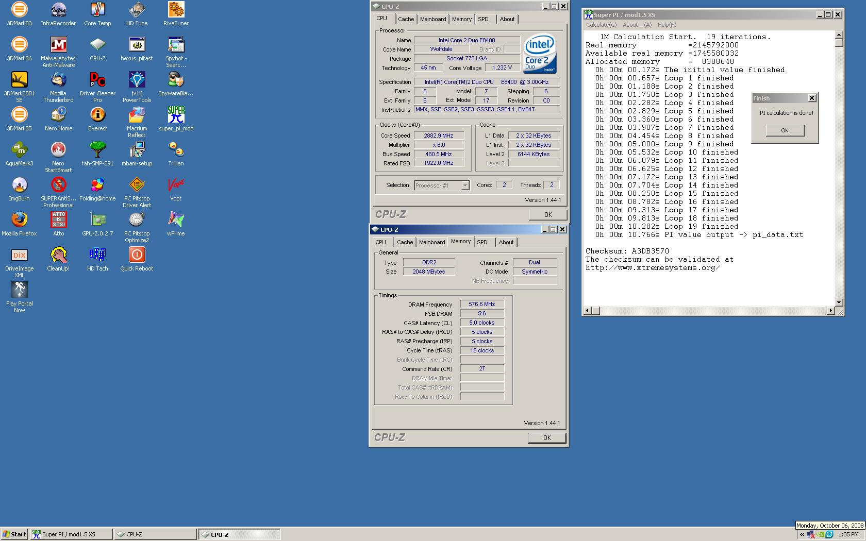Open the Calculate(C) menu in Super PI
Image resolution: width=866 pixels, height=541 pixels.
click(601, 25)
